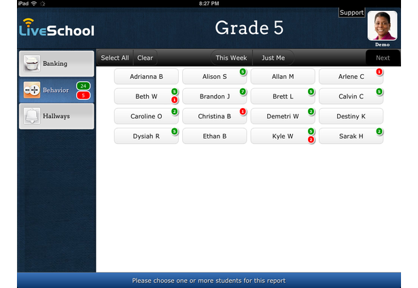Click Alison S green points badge
The height and width of the screenshot is (288, 418).
tap(243, 72)
